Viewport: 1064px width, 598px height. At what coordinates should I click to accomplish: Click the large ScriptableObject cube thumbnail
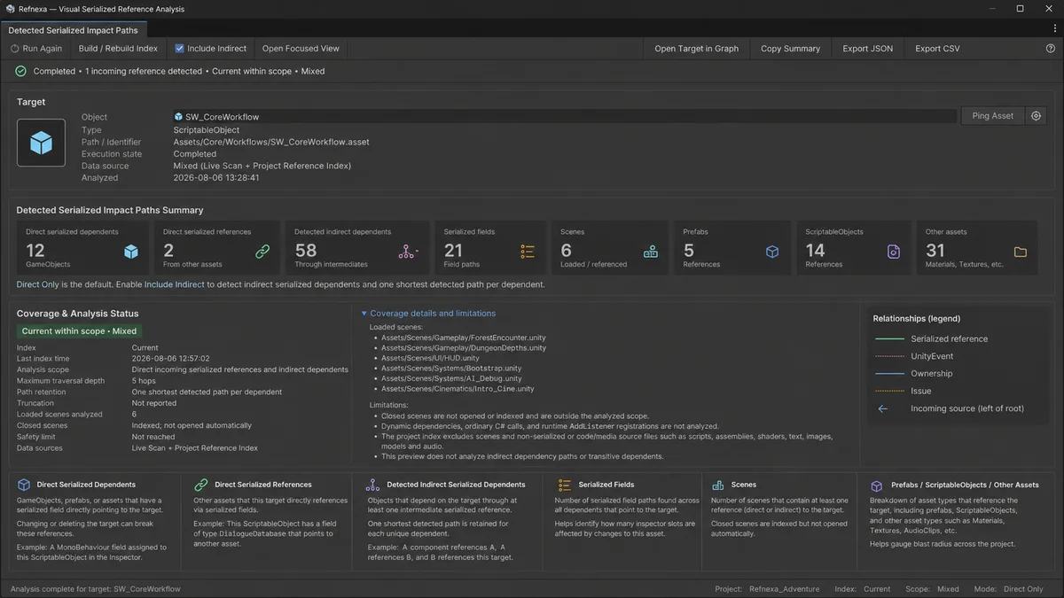pyautogui.click(x=41, y=143)
